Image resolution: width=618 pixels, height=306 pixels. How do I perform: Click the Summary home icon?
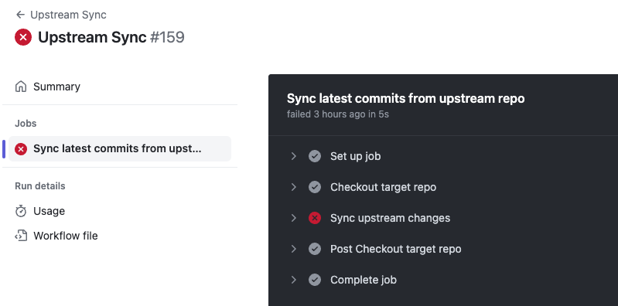[20, 87]
